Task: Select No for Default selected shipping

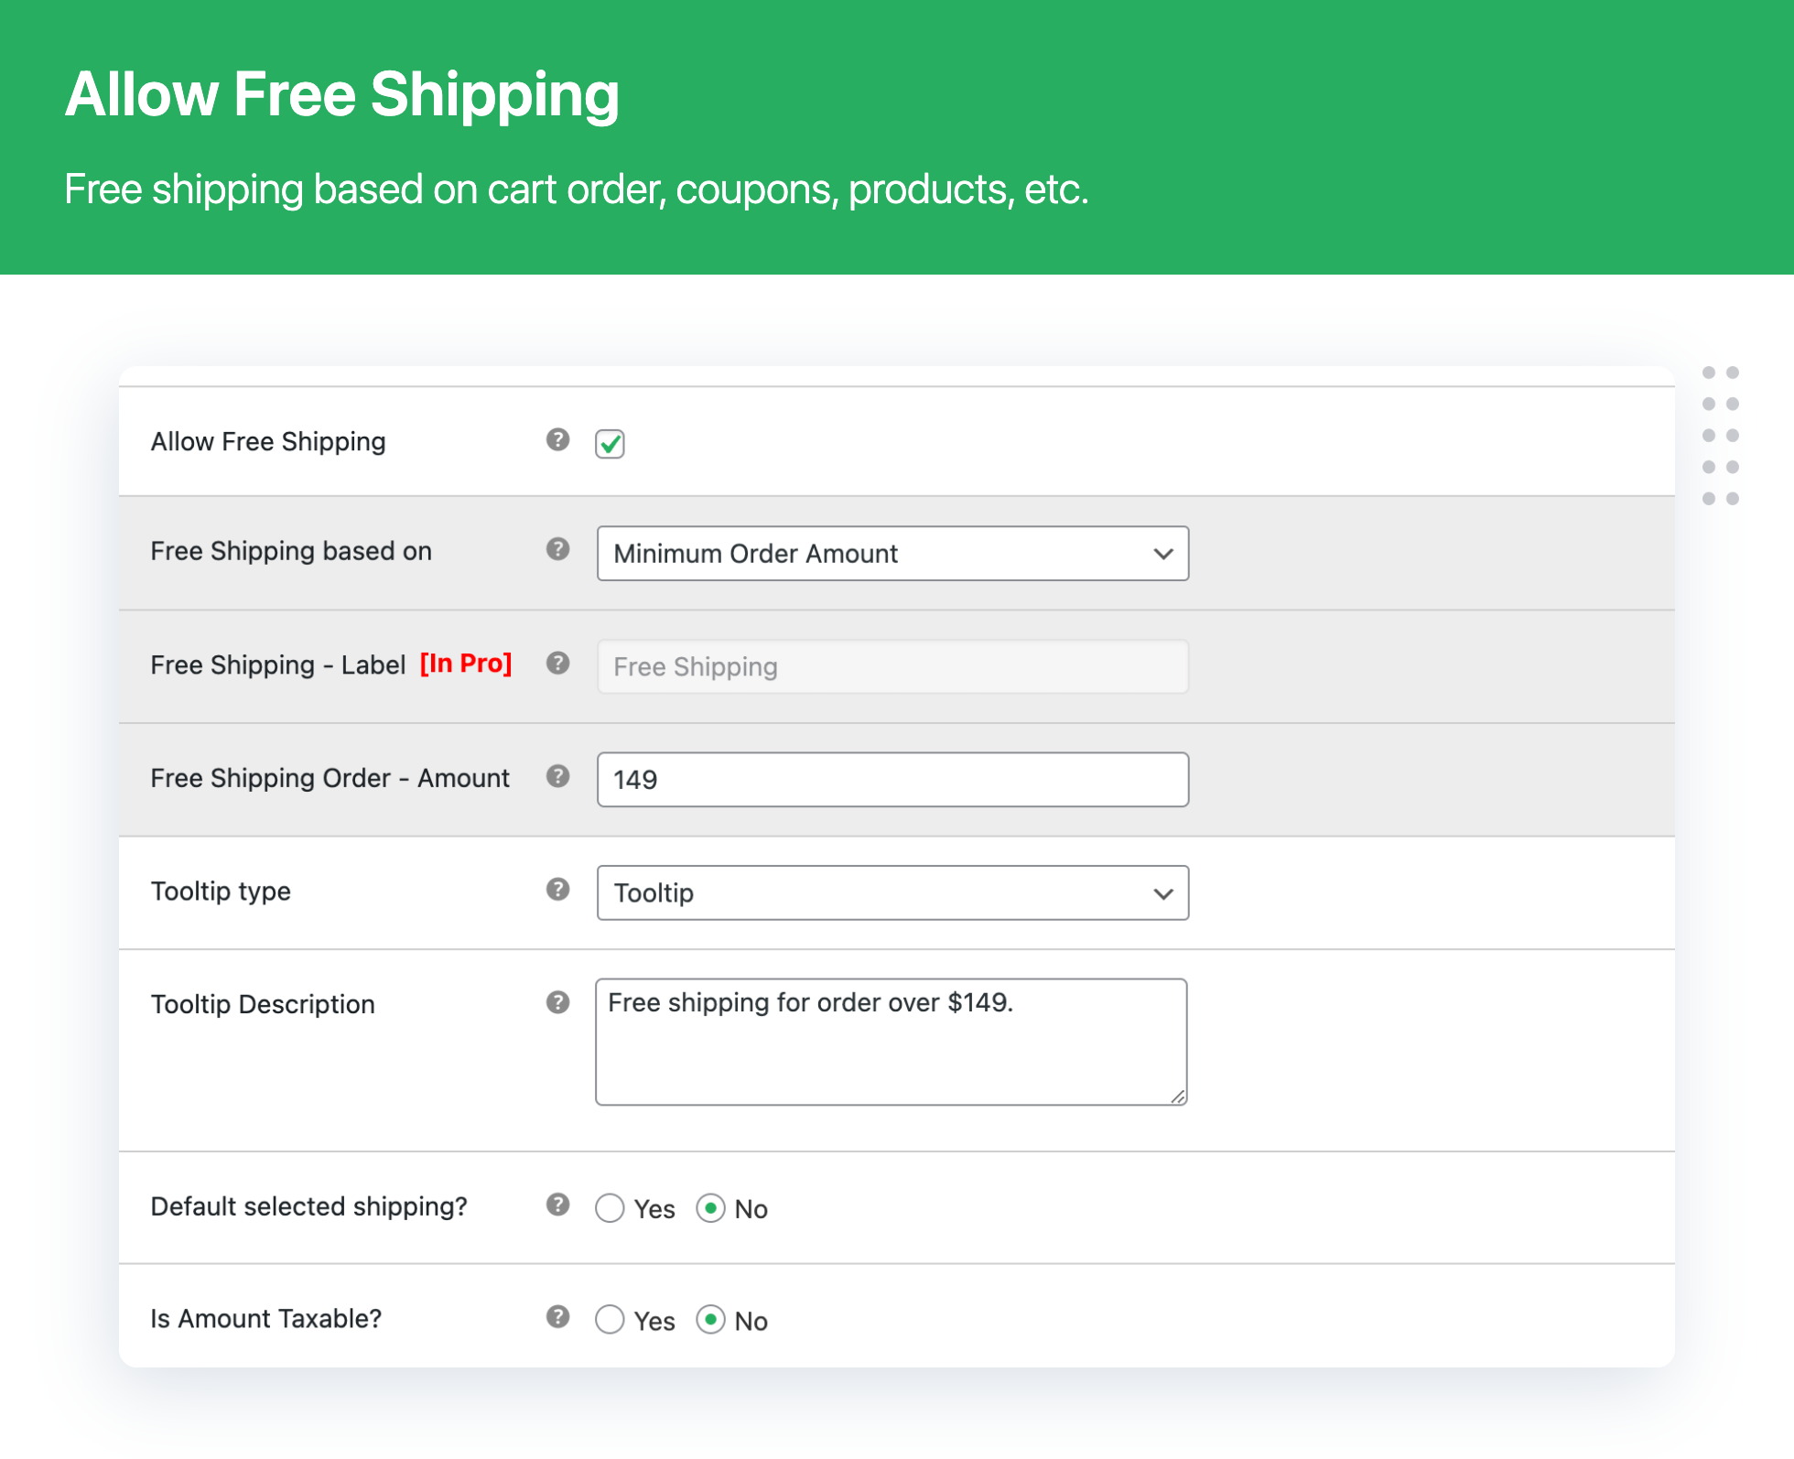Action: (710, 1208)
